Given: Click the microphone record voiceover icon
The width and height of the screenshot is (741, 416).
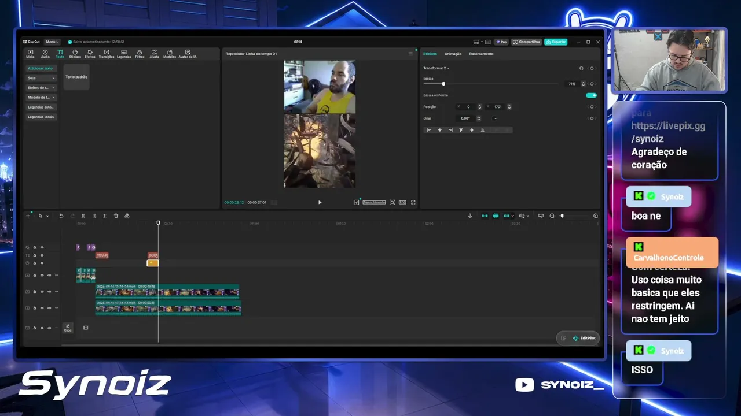Looking at the screenshot, I should click(470, 216).
